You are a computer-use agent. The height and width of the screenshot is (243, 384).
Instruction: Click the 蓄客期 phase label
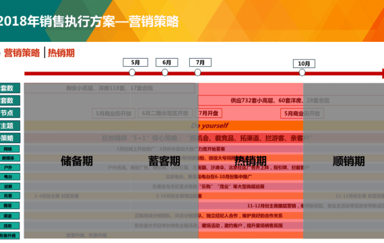tap(164, 161)
